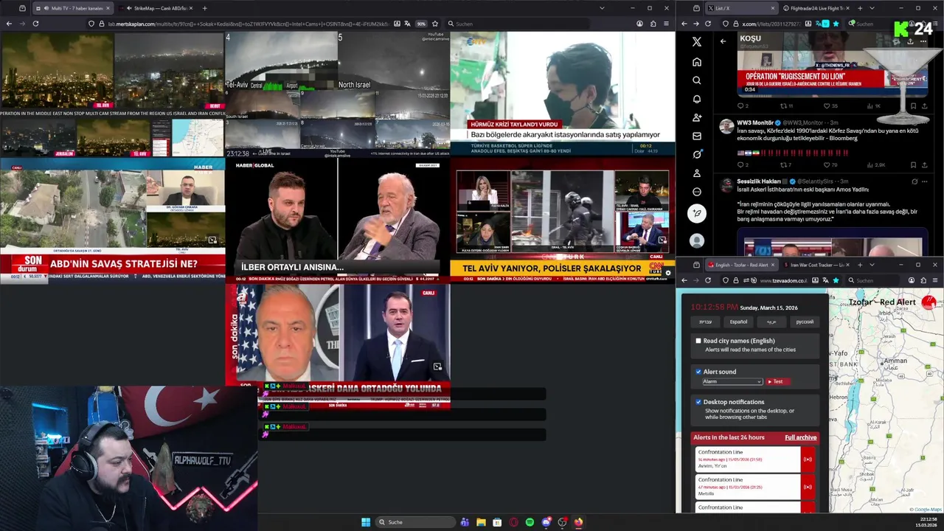This screenshot has width=944, height=531.
Task: Open Grok icon in X sidebar
Action: click(697, 154)
